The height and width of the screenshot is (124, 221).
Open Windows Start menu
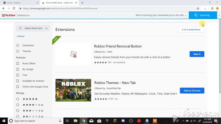click(4, 121)
